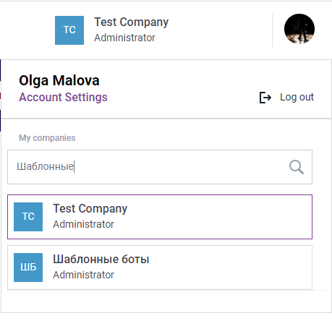Click the ШБ company badge icon

[x=28, y=267]
